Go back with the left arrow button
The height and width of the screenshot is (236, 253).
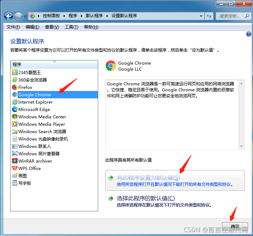8,16
